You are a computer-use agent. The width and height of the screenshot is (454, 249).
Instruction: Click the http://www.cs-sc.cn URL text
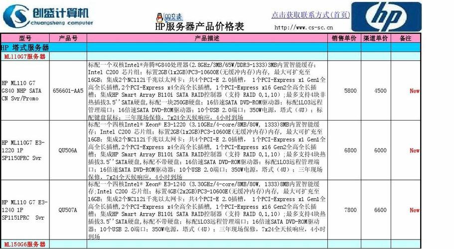[303, 27]
